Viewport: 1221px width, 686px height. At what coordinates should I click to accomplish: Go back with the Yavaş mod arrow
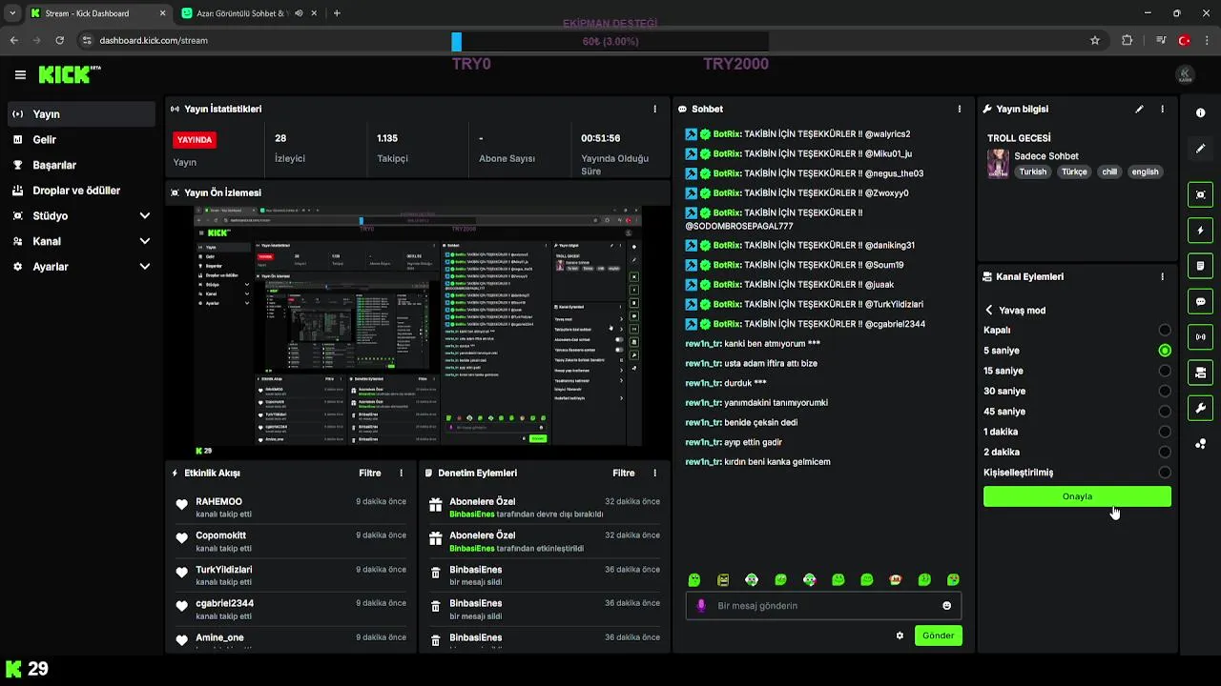989,310
